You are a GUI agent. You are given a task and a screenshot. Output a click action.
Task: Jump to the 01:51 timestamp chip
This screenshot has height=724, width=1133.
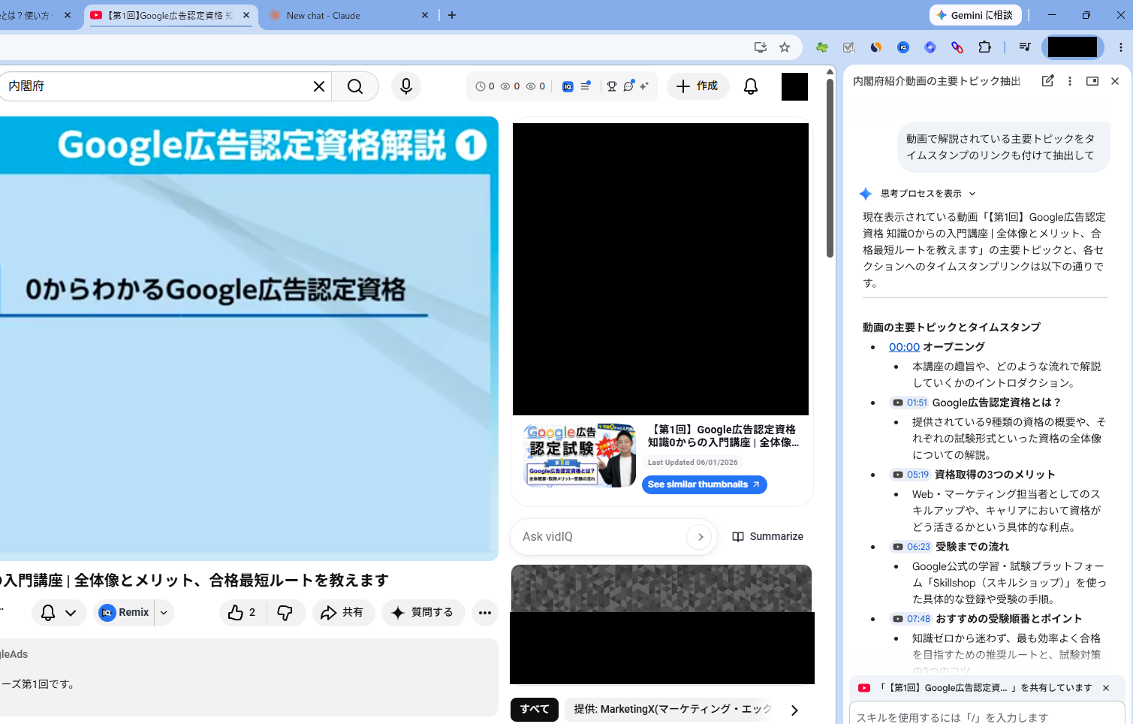tap(909, 403)
